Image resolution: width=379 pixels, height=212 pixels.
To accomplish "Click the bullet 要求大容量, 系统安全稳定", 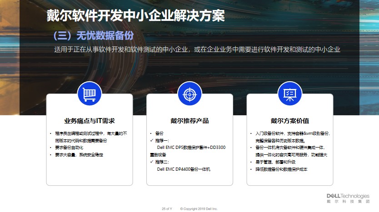I will [79, 155].
